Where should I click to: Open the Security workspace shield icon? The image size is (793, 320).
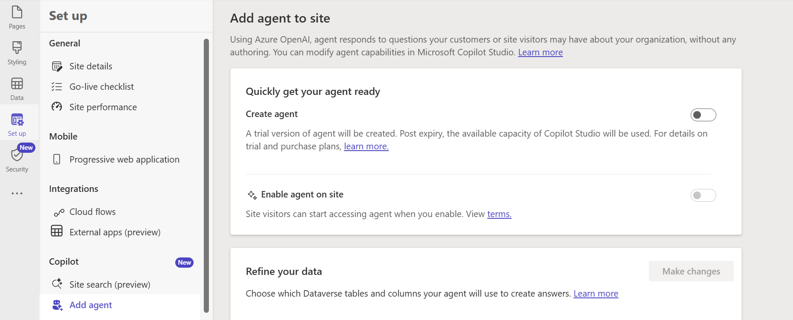pos(17,155)
